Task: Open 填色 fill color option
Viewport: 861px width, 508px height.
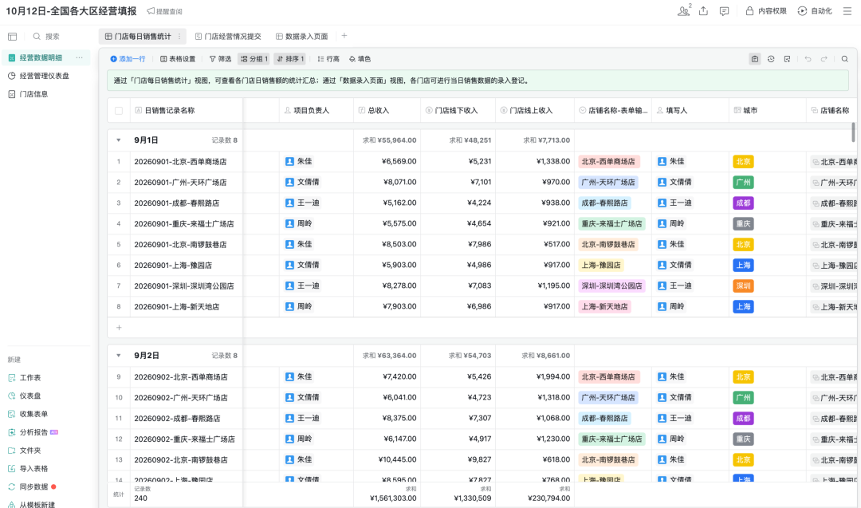Action: click(x=360, y=59)
